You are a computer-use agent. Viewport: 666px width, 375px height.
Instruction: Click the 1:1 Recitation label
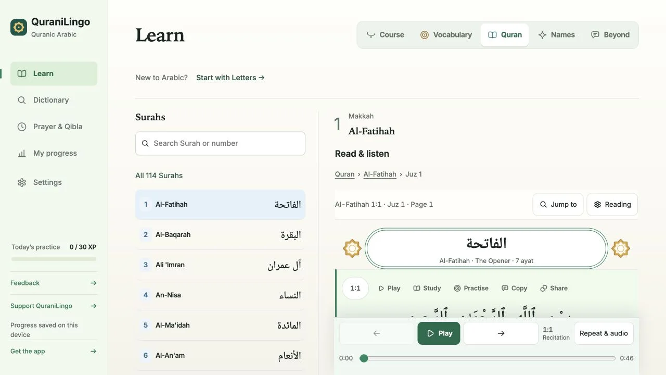click(556, 333)
